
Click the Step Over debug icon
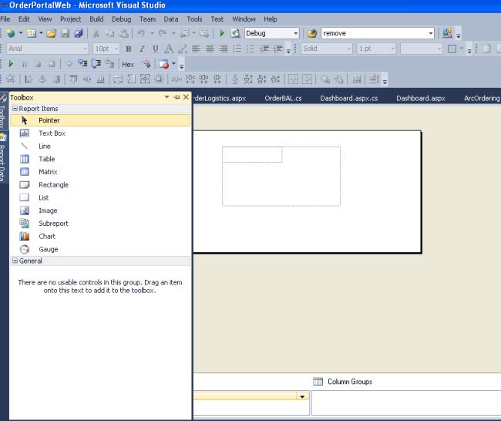point(96,64)
